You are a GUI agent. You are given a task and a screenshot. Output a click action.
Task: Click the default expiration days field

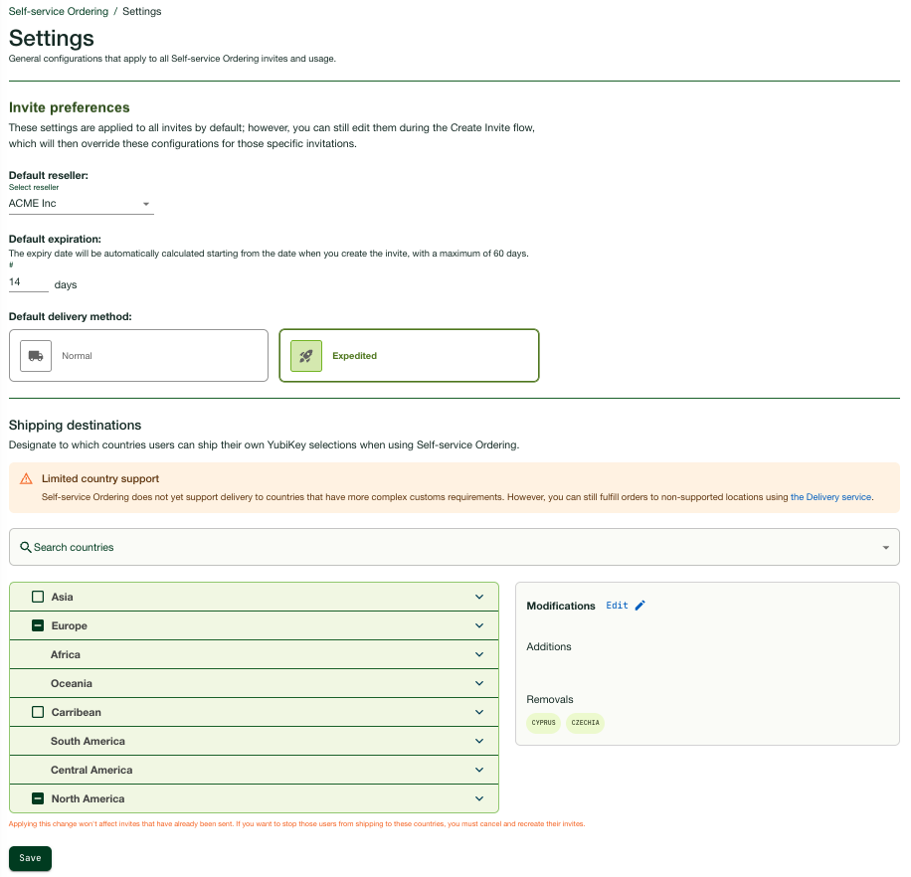[x=28, y=282]
